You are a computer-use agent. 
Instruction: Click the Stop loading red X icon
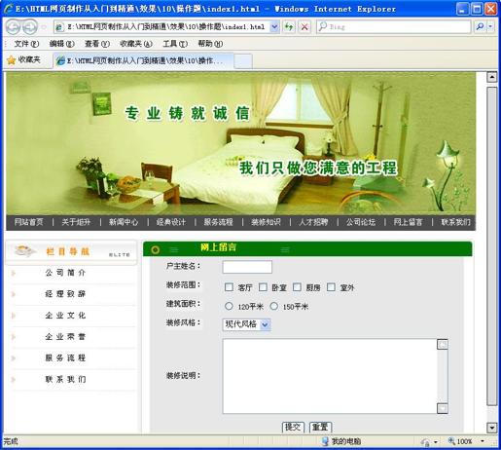(304, 27)
